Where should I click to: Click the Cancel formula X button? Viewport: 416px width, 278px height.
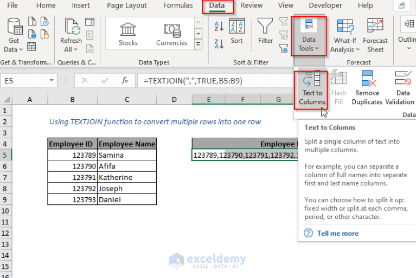click(85, 80)
